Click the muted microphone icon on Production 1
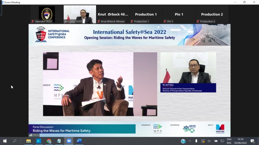 (132, 22)
